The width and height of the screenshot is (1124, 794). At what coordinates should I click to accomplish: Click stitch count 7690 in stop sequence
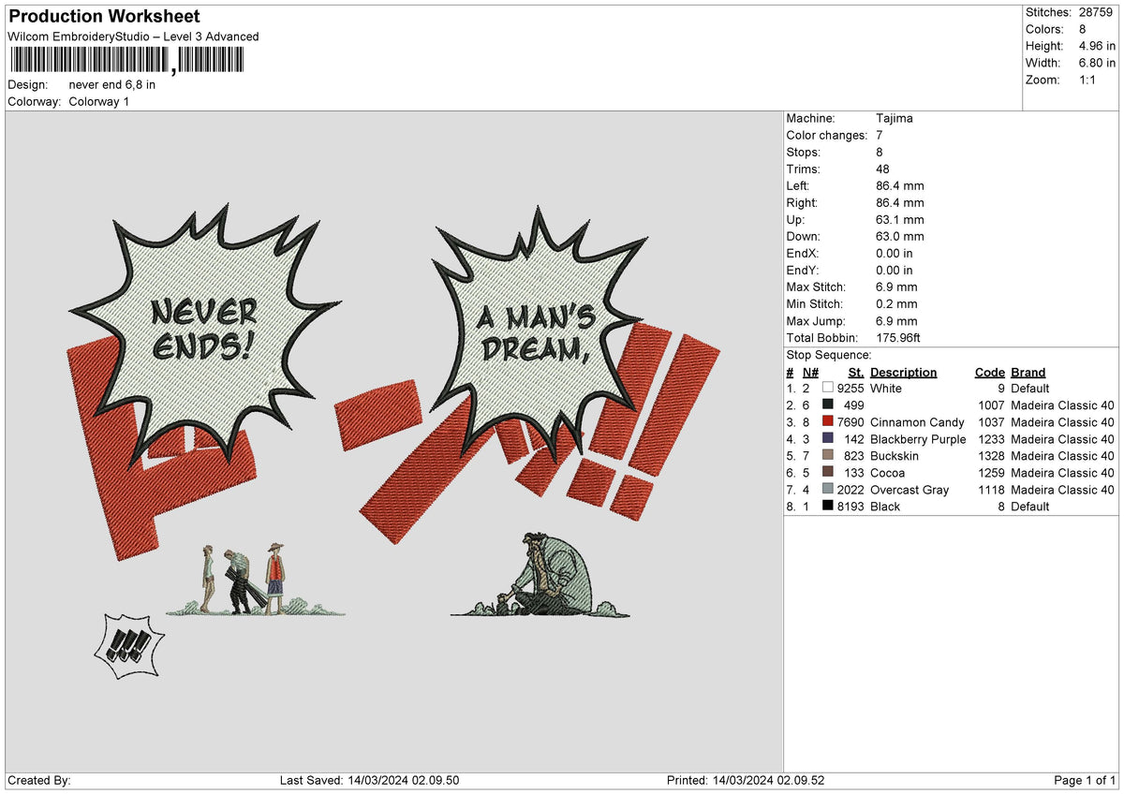pyautogui.click(x=850, y=422)
